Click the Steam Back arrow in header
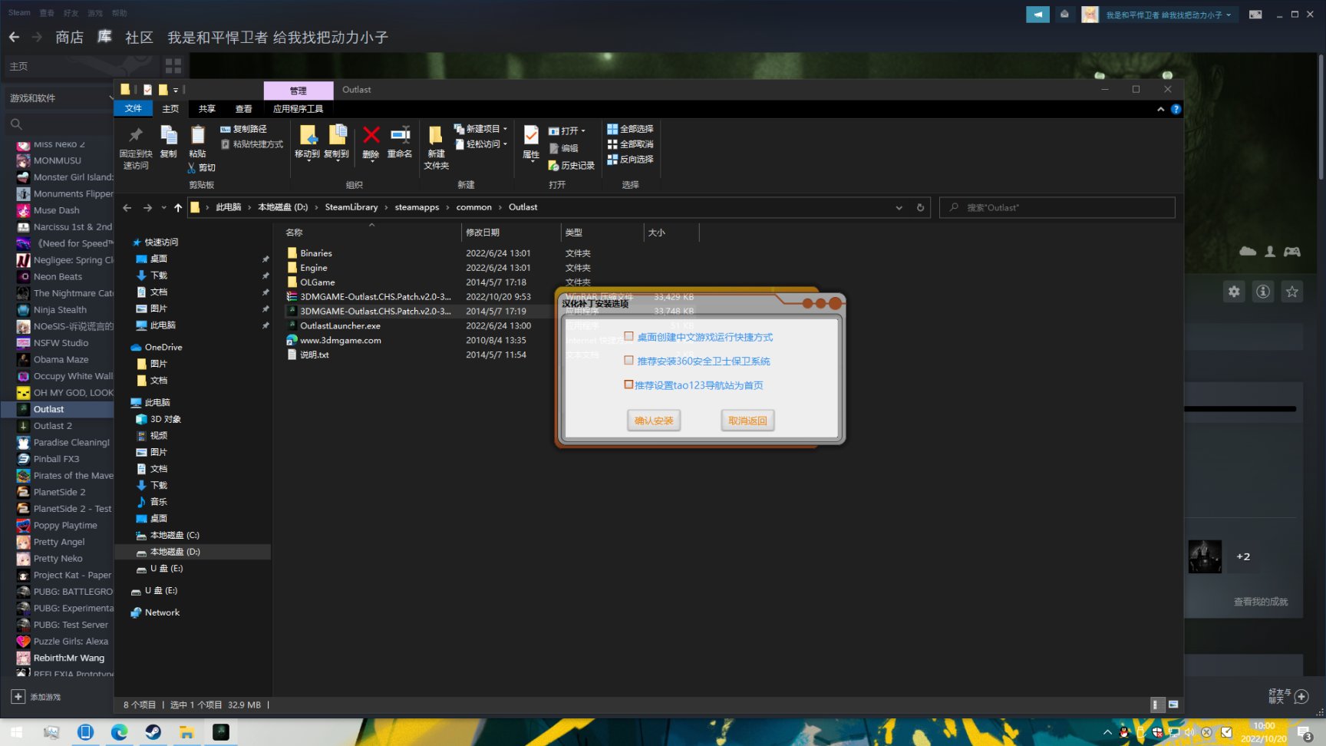The image size is (1326, 746). click(15, 37)
